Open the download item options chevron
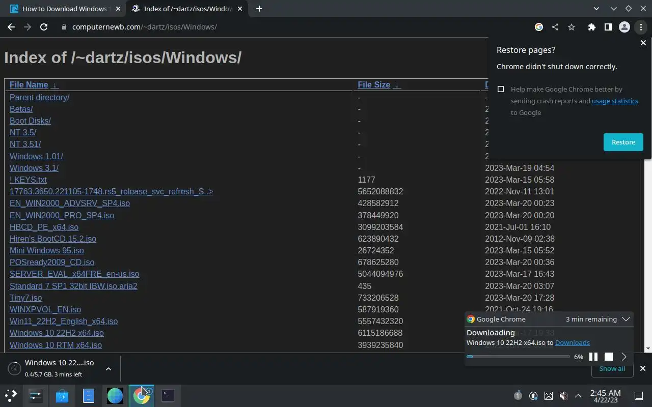652x407 pixels. pyautogui.click(x=108, y=369)
